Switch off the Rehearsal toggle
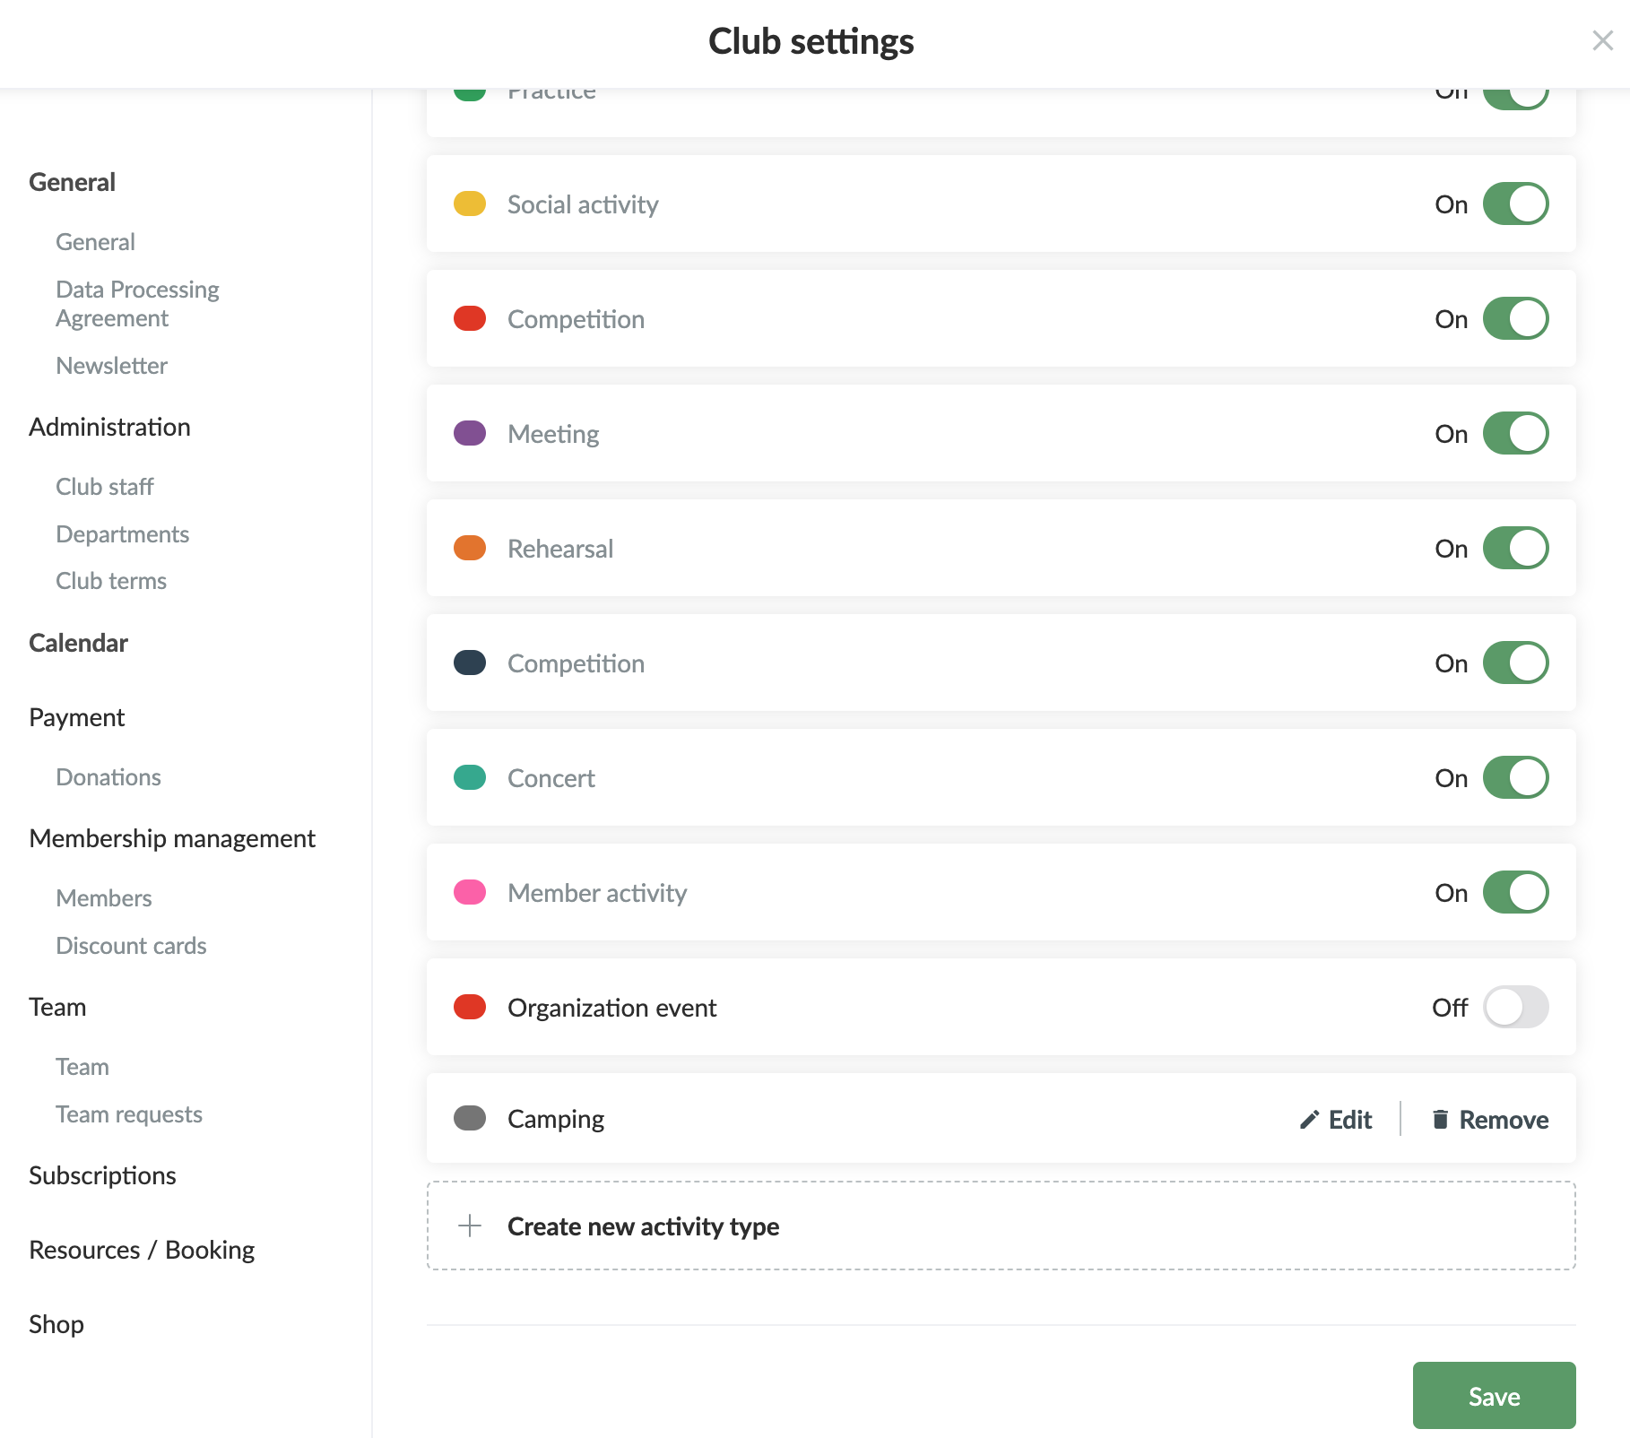 pos(1515,549)
